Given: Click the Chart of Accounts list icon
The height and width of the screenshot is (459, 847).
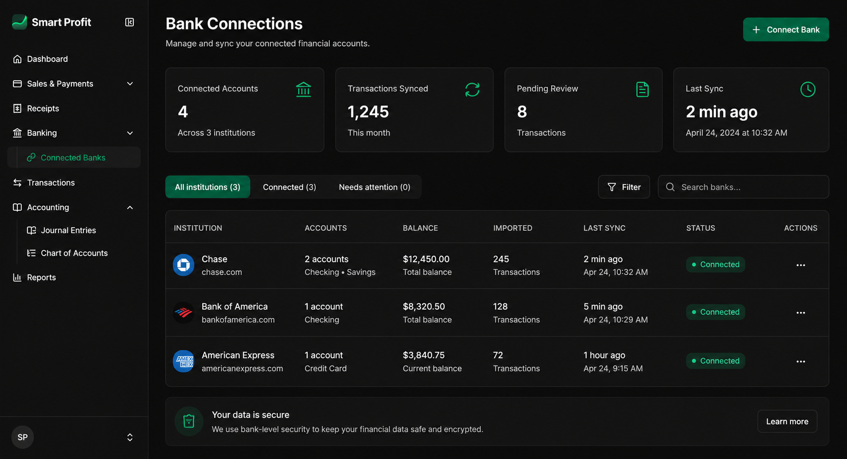Looking at the screenshot, I should coord(31,253).
